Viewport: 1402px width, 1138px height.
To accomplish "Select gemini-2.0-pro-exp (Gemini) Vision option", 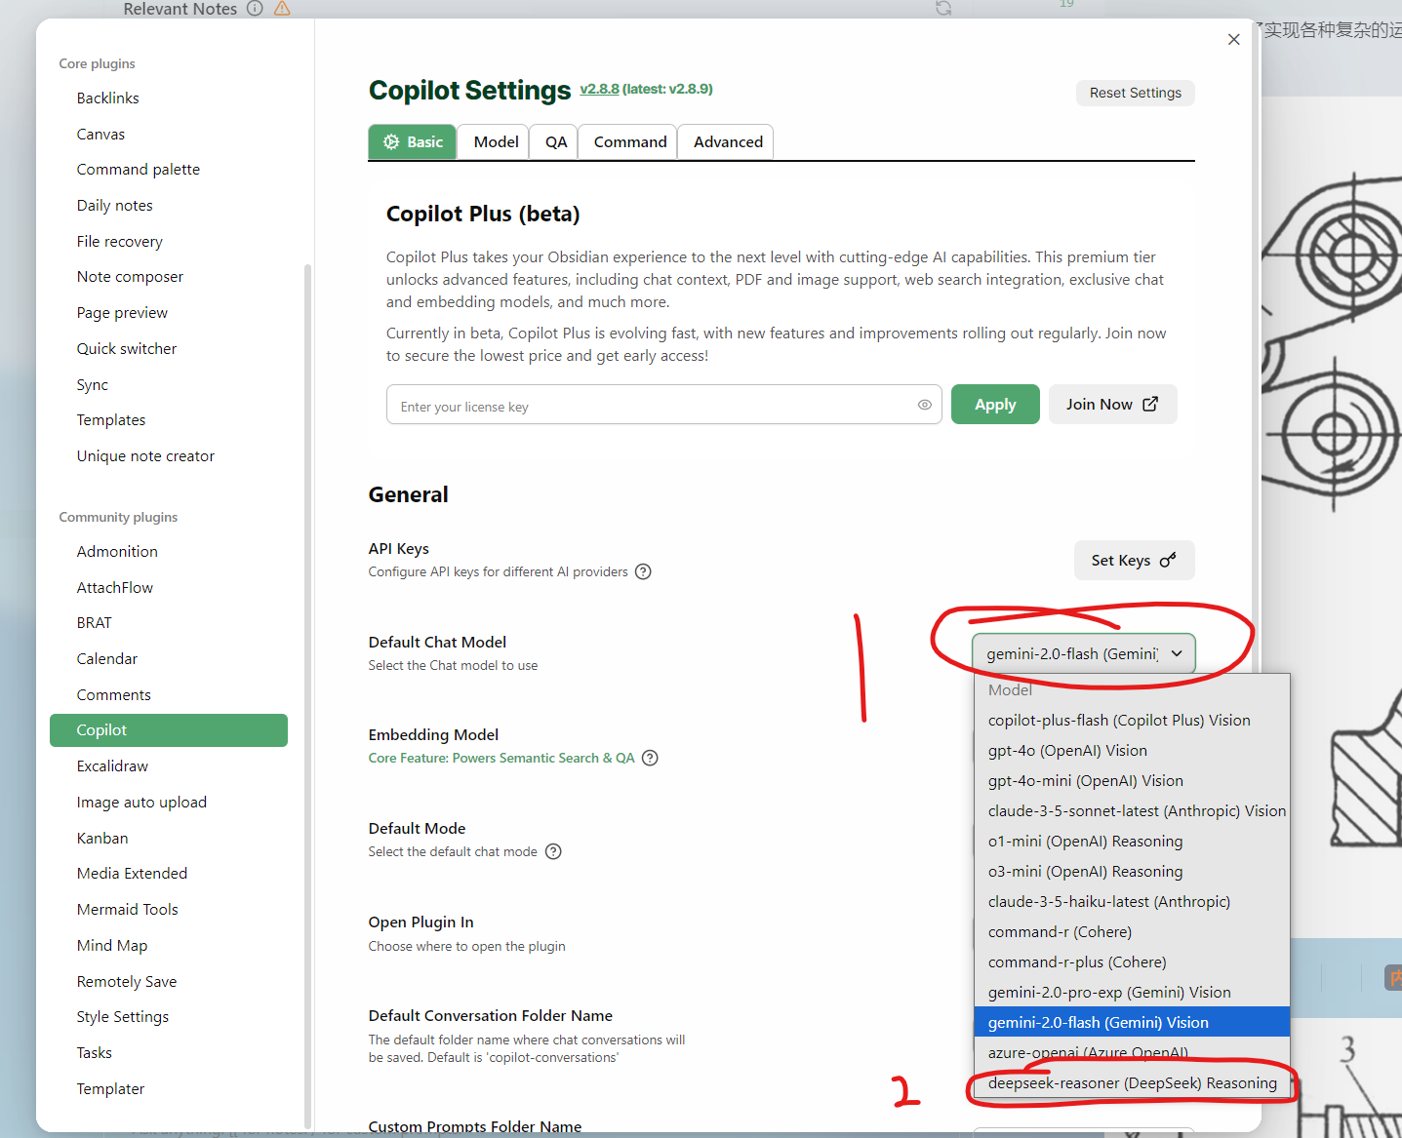I will pos(1132,993).
